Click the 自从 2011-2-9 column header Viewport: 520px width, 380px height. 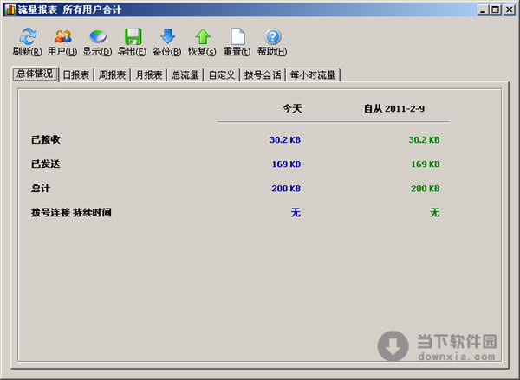394,108
